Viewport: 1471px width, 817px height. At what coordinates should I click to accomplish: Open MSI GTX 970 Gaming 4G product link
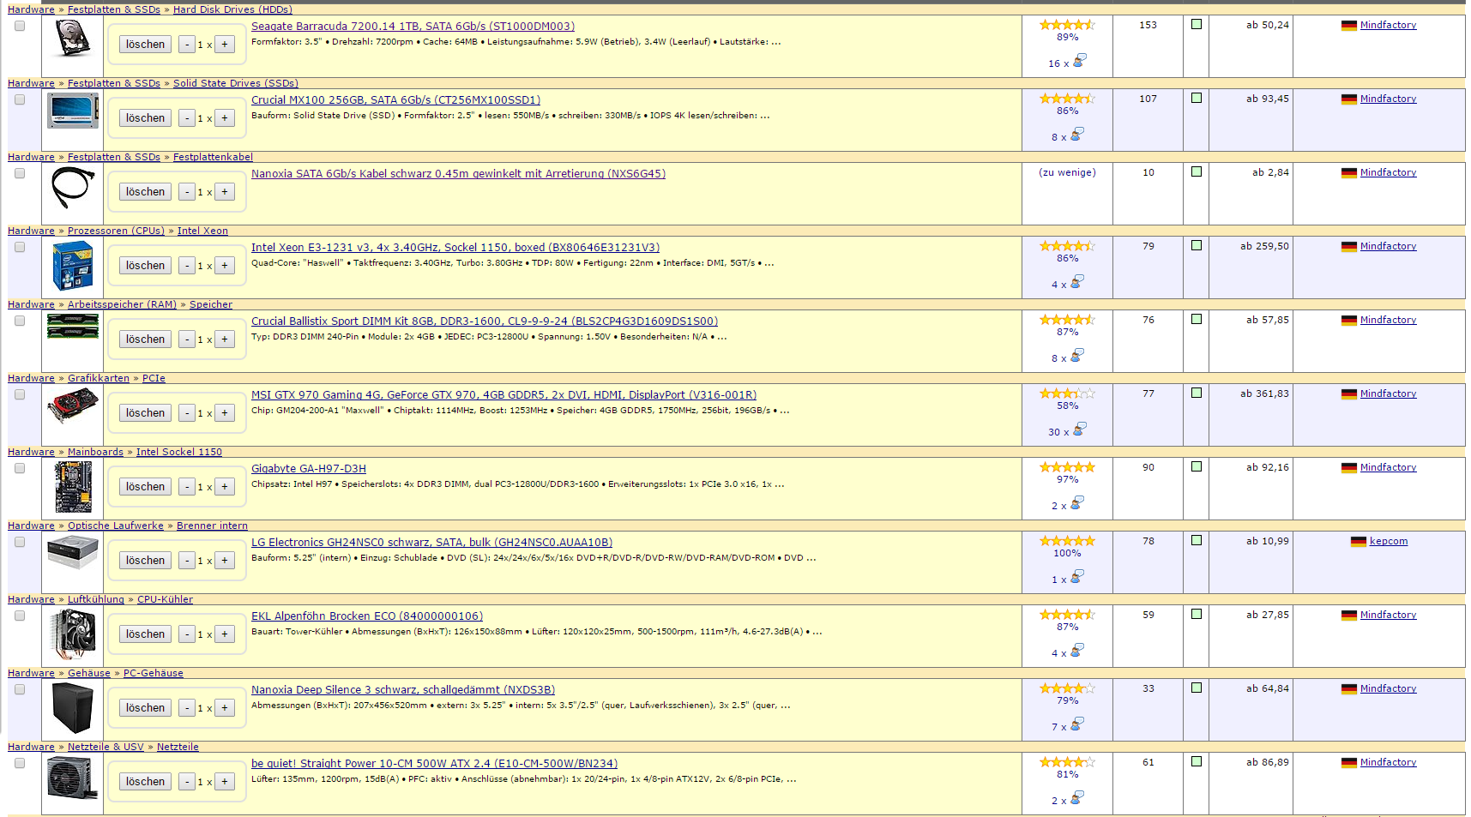click(x=503, y=395)
